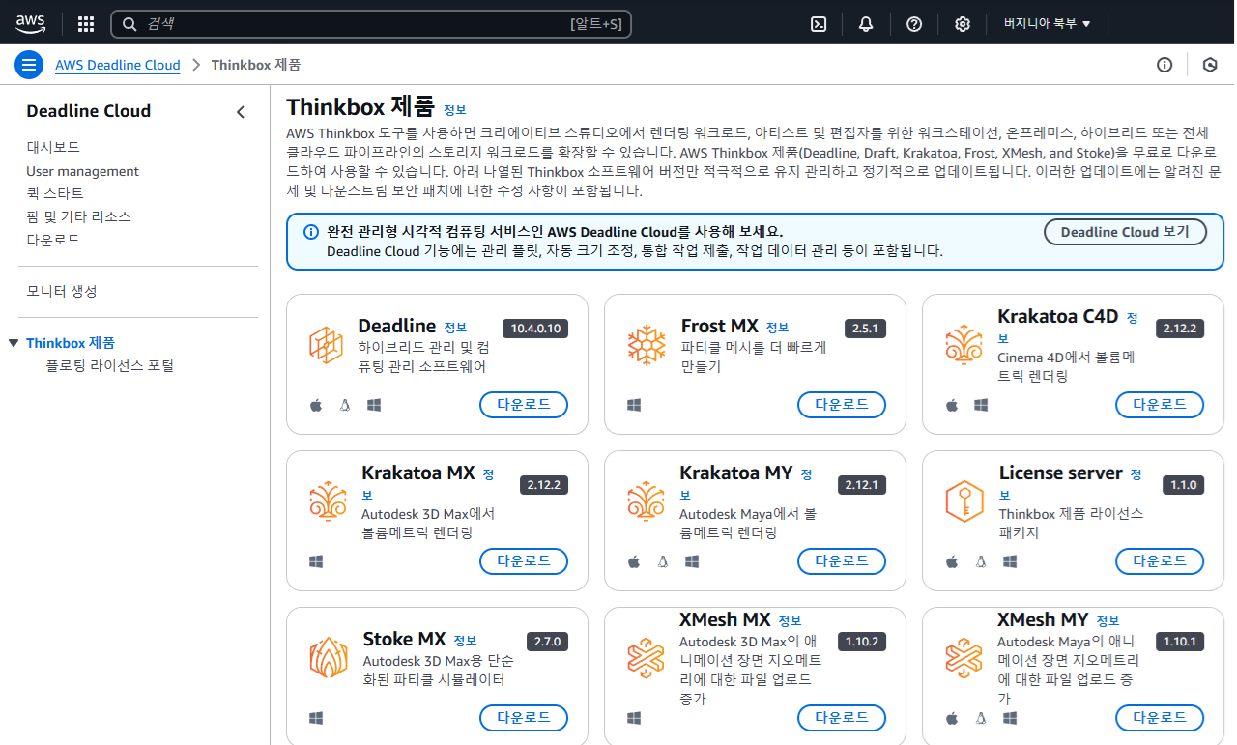Click the XMesh MX product icon
Viewport: 1237px width, 745px height.
[646, 657]
